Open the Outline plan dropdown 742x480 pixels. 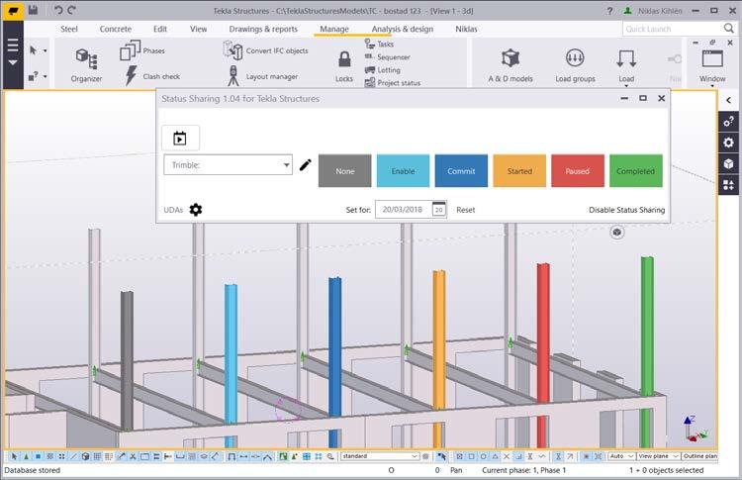[699, 456]
